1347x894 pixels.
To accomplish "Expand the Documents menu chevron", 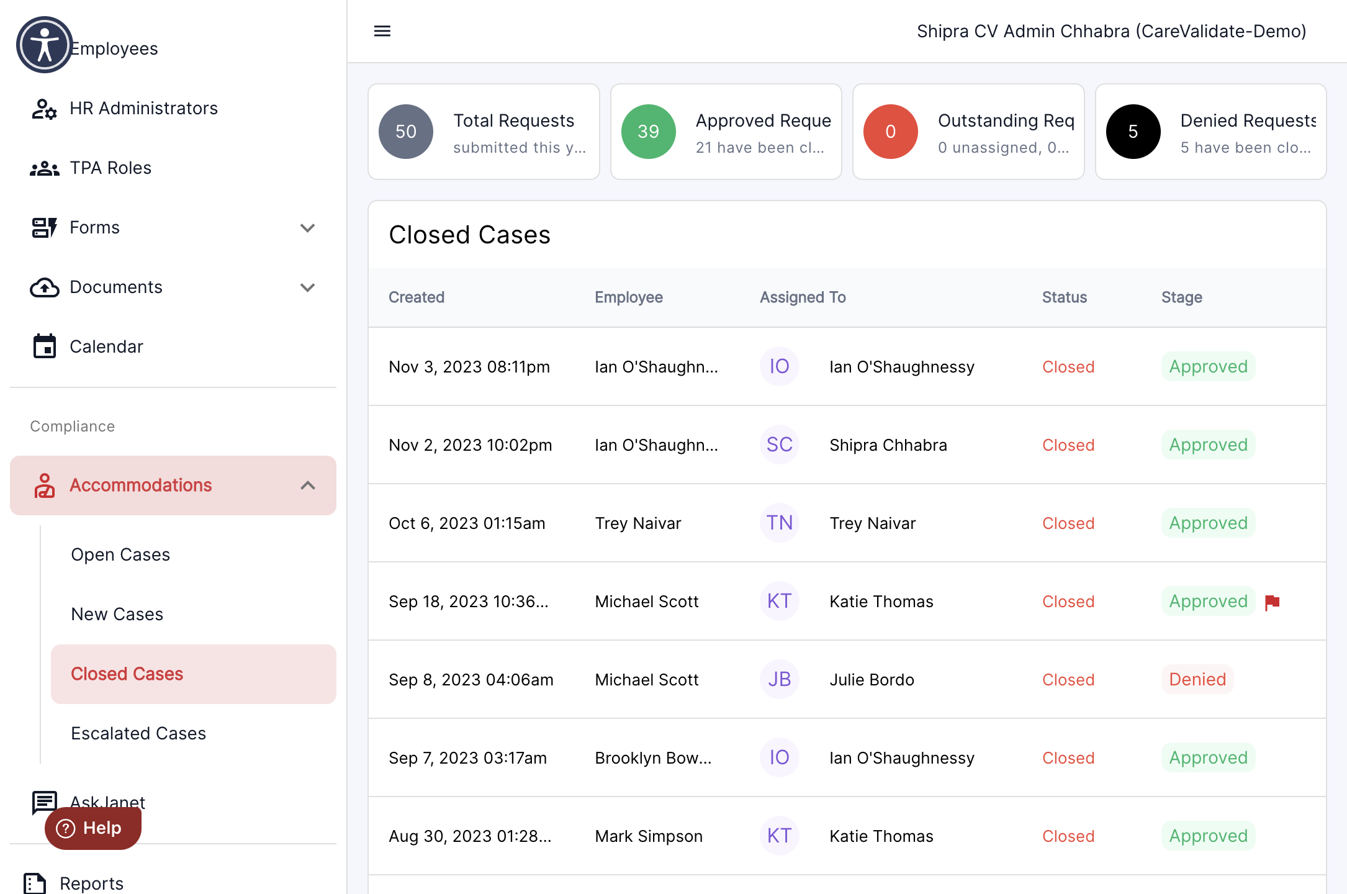I will point(308,287).
